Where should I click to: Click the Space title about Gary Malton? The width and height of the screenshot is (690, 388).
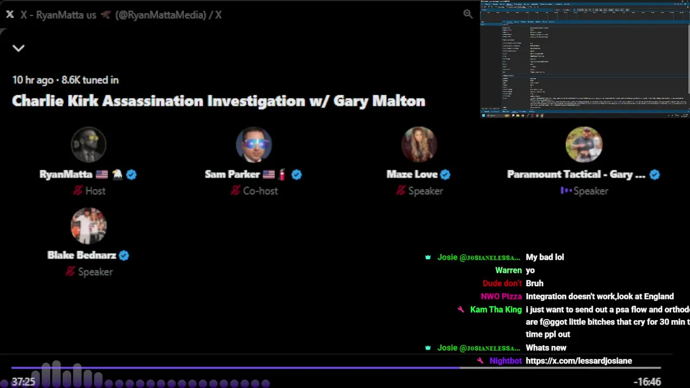pos(218,101)
